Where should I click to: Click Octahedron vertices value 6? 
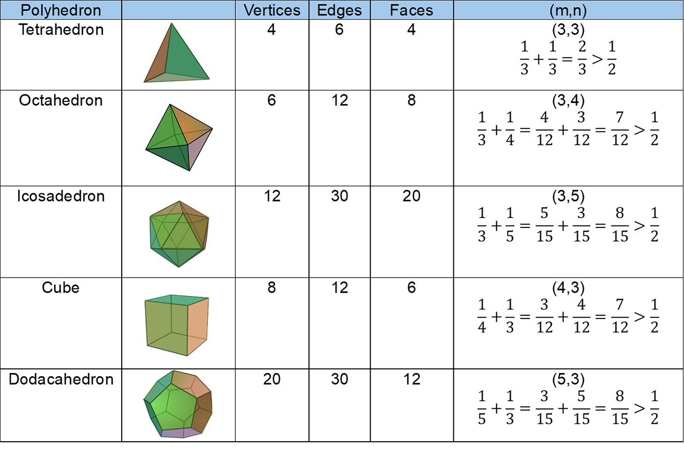point(272,100)
